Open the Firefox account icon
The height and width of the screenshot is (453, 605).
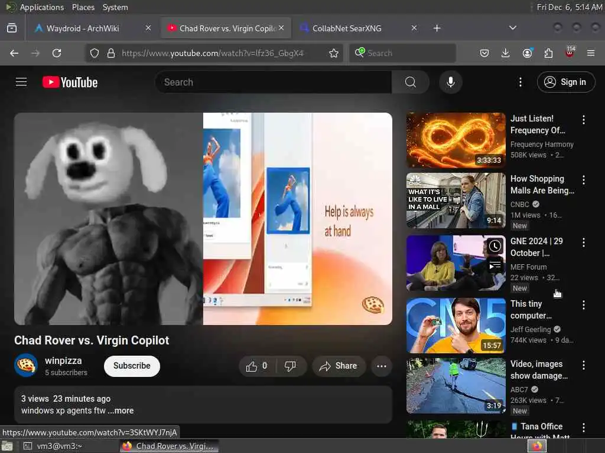click(x=527, y=53)
